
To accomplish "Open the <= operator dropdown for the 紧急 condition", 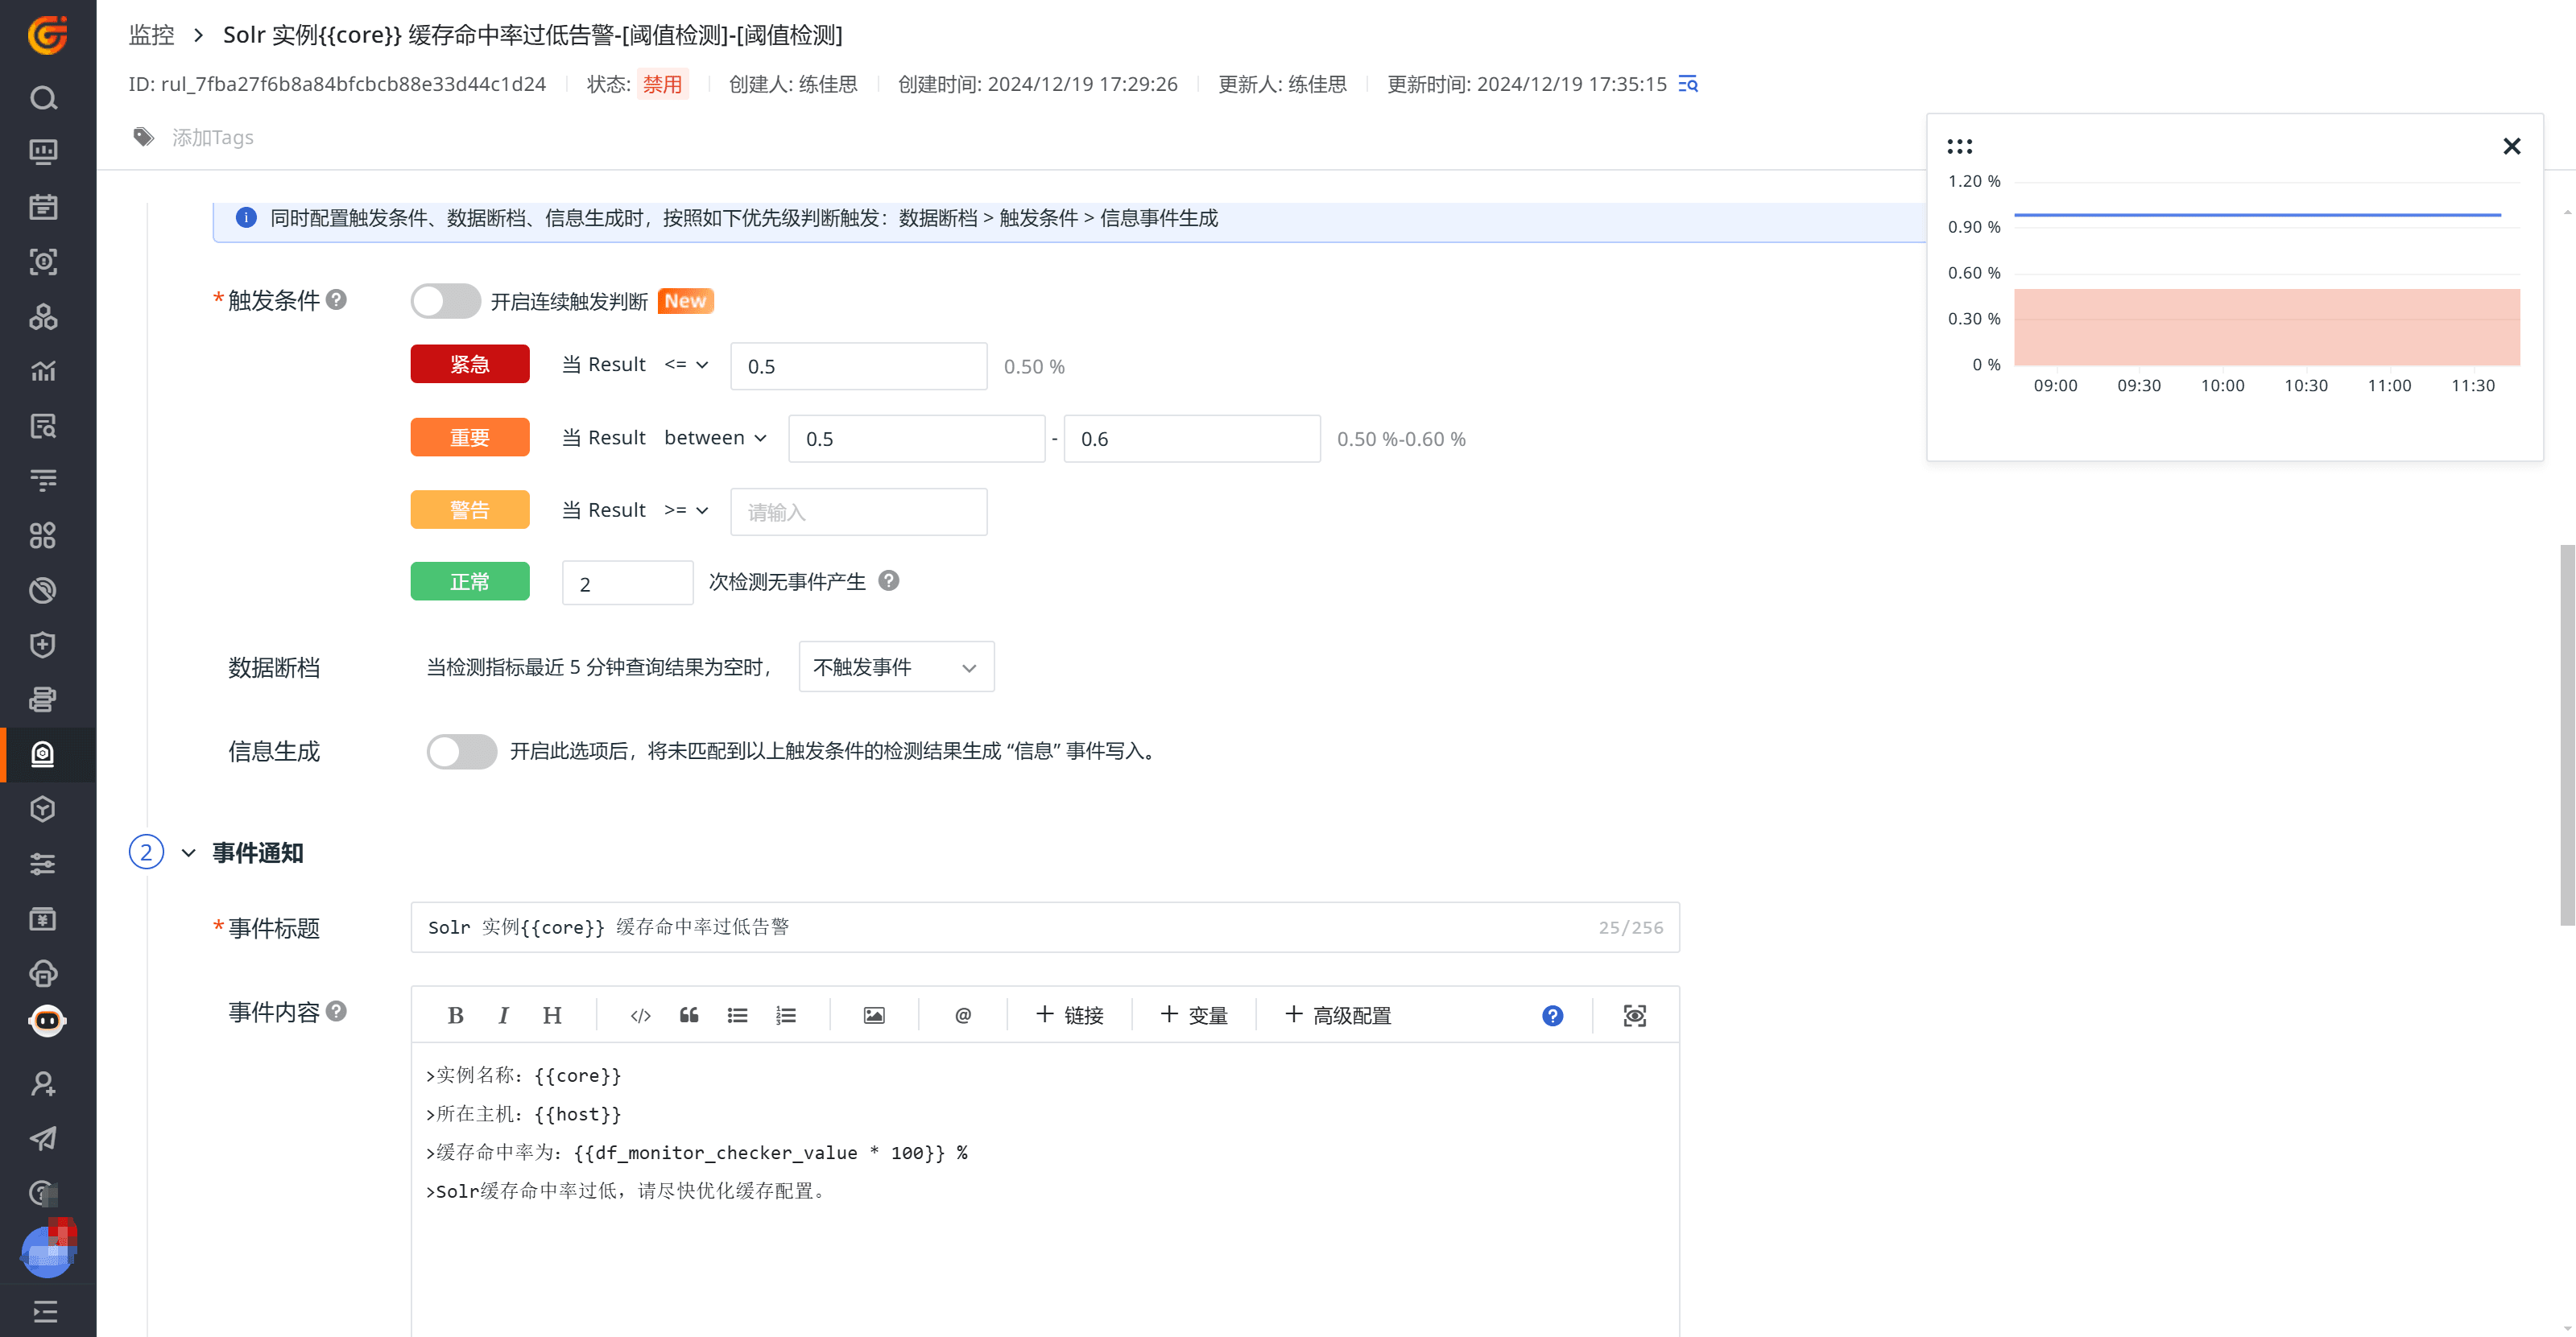I will click(686, 365).
